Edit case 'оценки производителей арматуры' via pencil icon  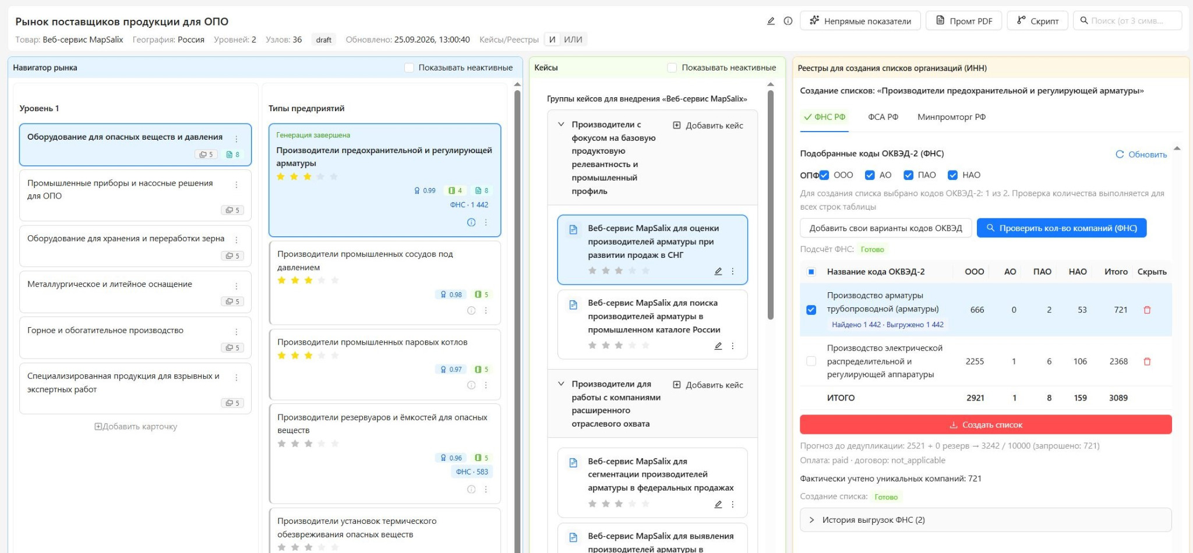[x=718, y=271]
